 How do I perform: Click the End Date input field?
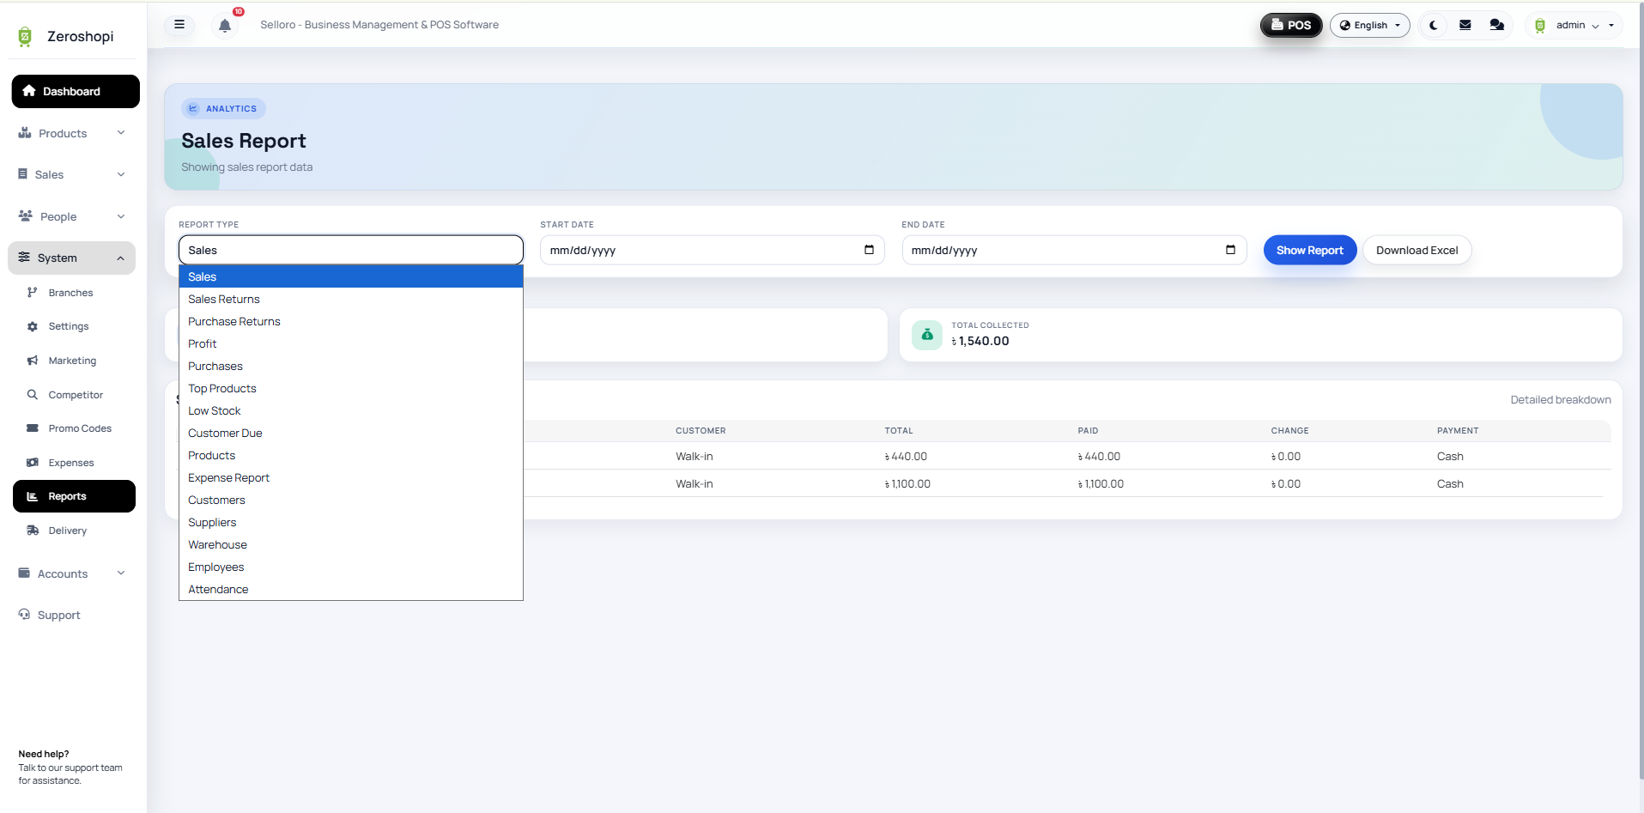1074,250
